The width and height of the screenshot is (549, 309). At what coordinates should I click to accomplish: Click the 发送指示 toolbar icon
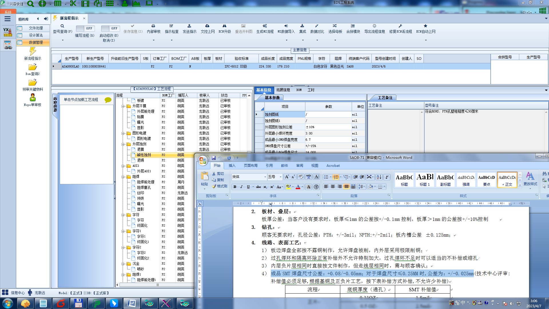189,26
